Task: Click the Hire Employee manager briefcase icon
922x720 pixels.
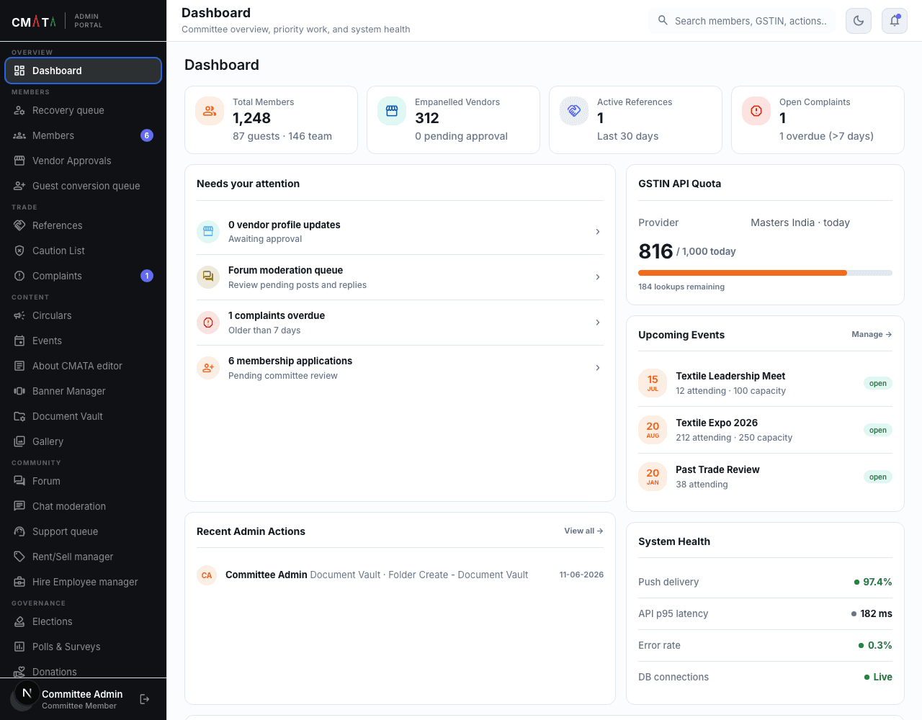Action: pos(19,582)
